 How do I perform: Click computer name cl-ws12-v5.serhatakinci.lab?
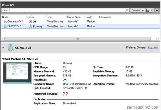77,84
